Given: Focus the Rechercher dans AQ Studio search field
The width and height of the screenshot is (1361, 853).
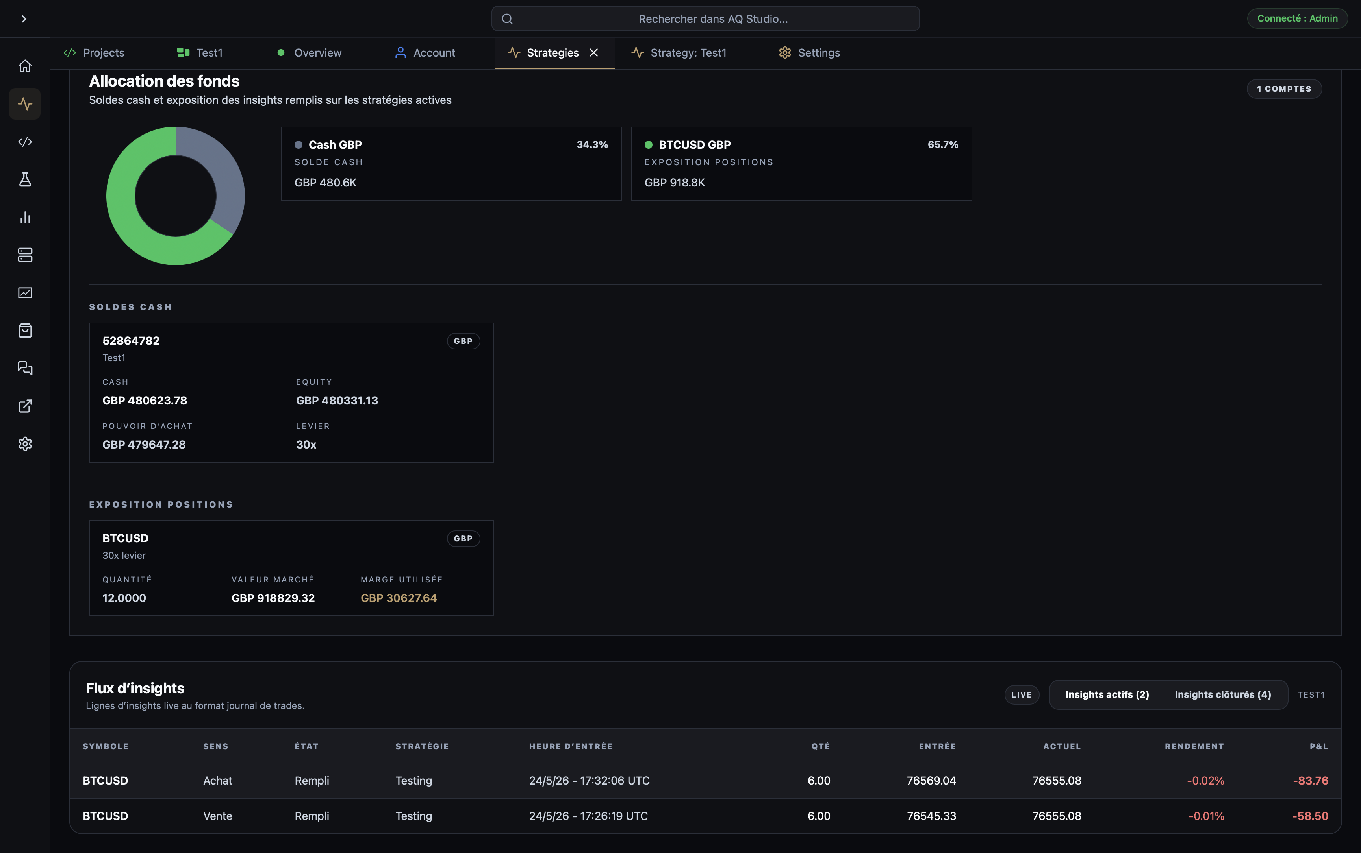Looking at the screenshot, I should point(705,18).
